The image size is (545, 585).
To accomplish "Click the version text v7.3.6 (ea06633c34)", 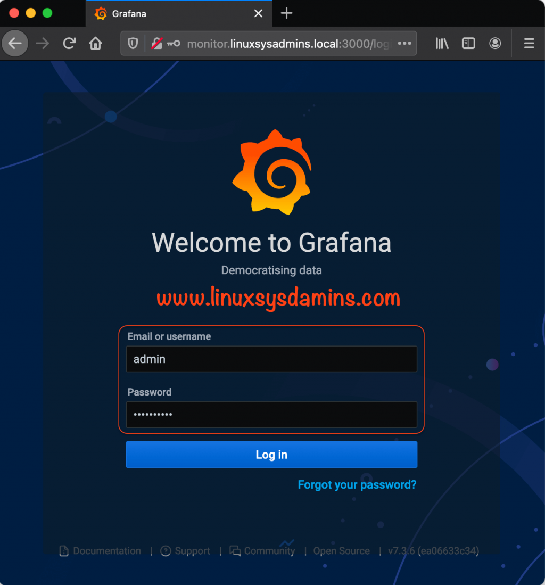I will click(x=433, y=551).
